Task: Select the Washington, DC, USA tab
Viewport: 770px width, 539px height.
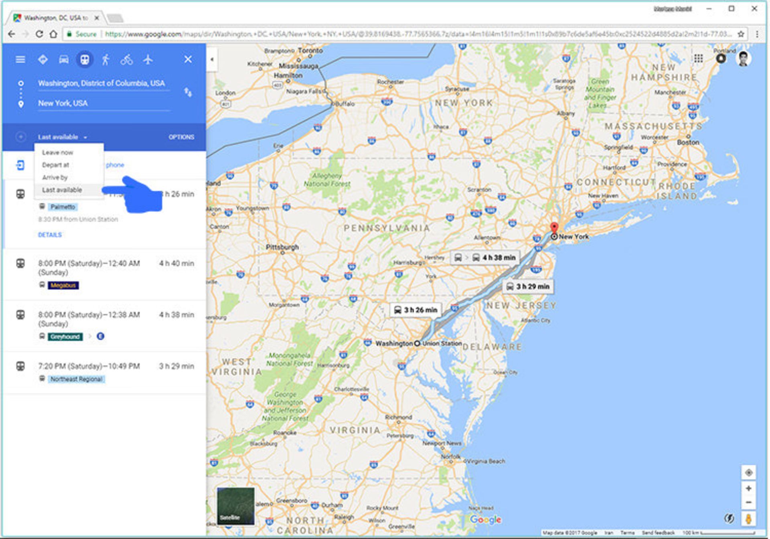Action: click(56, 18)
